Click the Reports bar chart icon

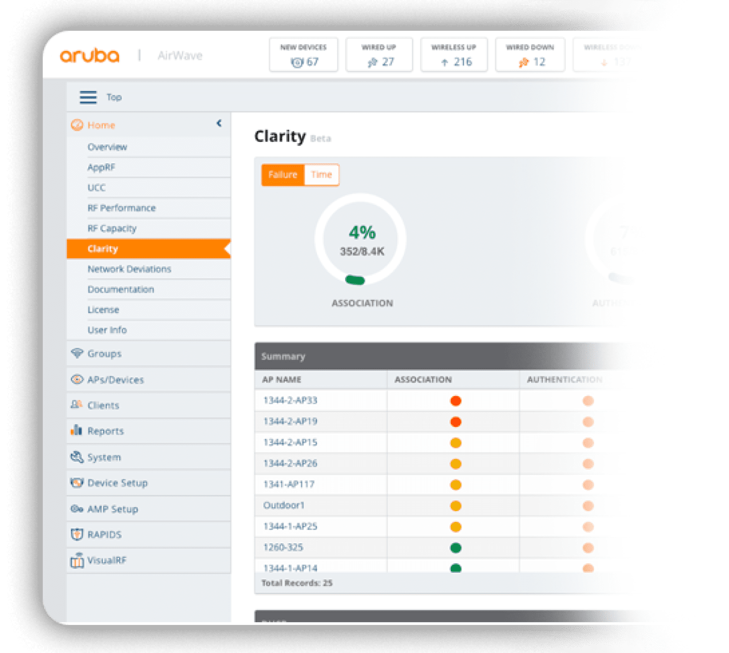point(76,431)
